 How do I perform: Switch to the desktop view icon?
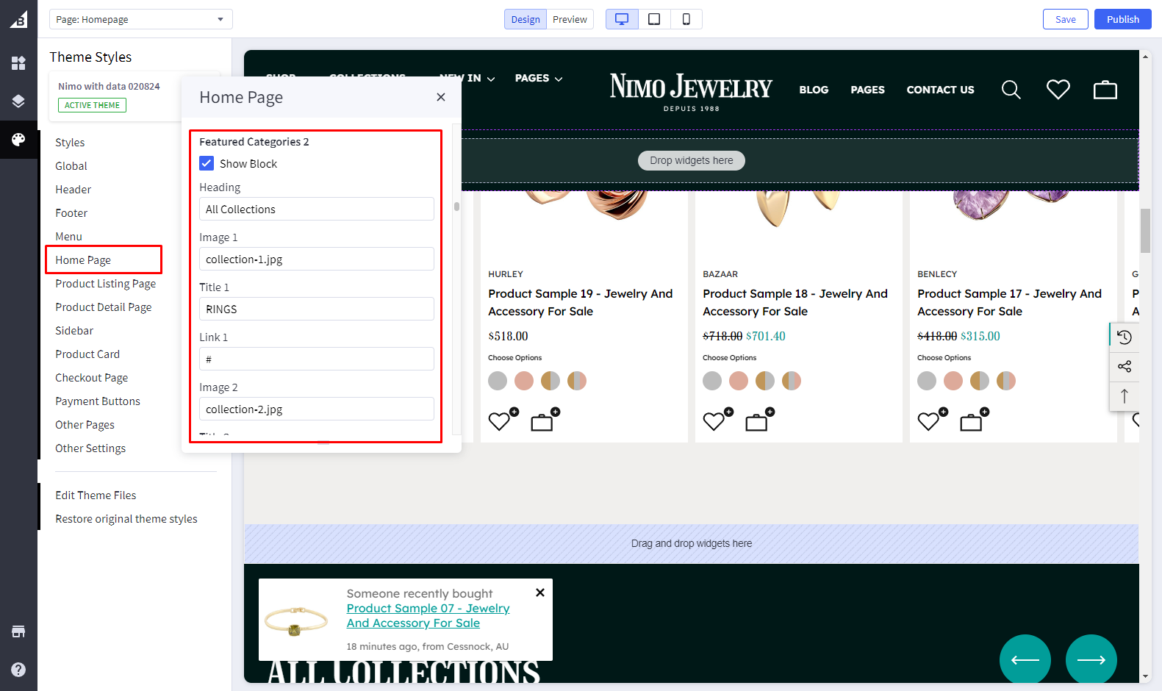coord(622,19)
